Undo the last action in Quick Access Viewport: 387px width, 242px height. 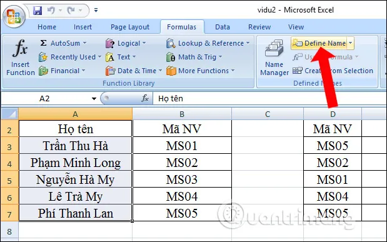pyautogui.click(x=51, y=11)
